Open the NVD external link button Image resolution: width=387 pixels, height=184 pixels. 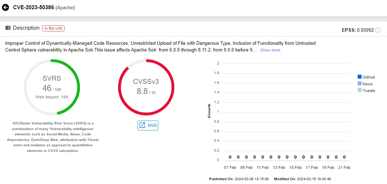click(148, 125)
